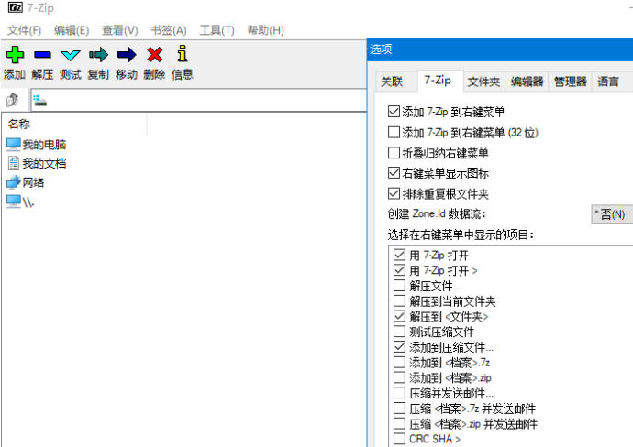
Task: Click the computer icon in address bar
Action: coord(39,100)
